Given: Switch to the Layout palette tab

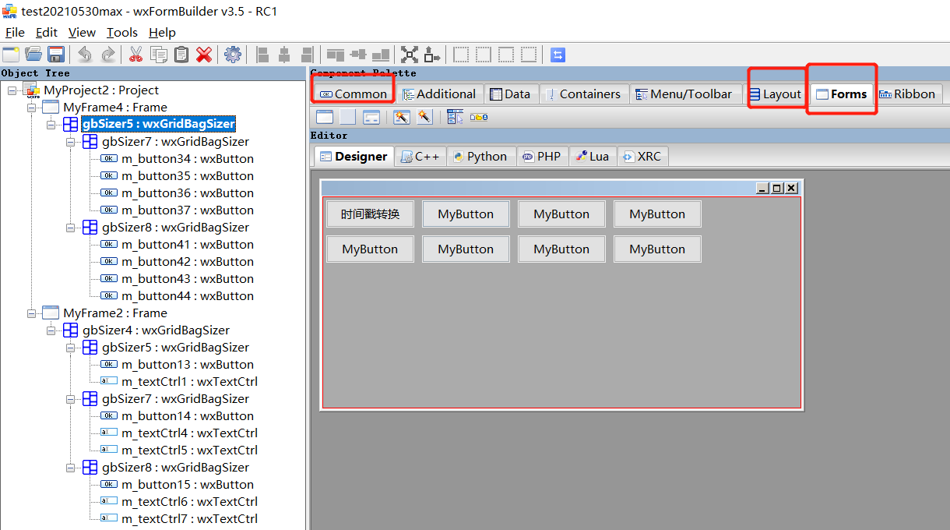Looking at the screenshot, I should tap(775, 94).
